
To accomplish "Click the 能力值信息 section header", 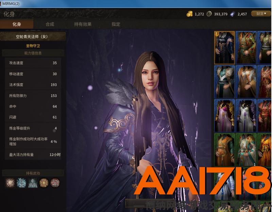I will pyautogui.click(x=33, y=53).
